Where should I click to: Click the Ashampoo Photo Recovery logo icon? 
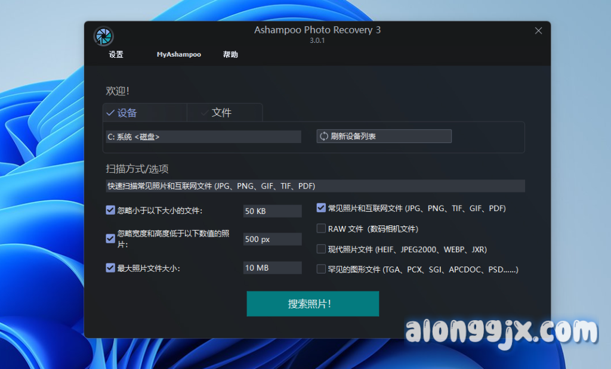point(104,36)
